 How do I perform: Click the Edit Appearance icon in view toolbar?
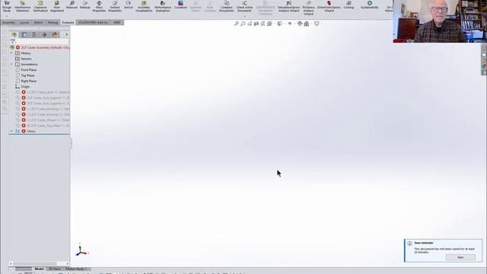(x=300, y=24)
